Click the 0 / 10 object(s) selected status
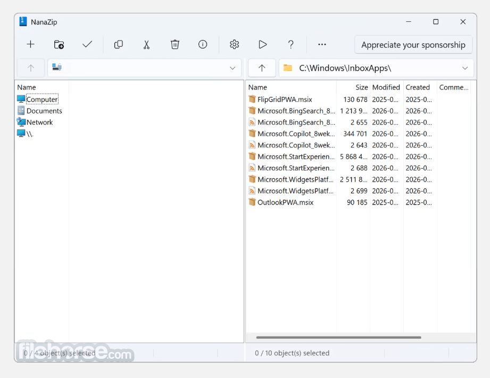The width and height of the screenshot is (490, 378). [292, 353]
